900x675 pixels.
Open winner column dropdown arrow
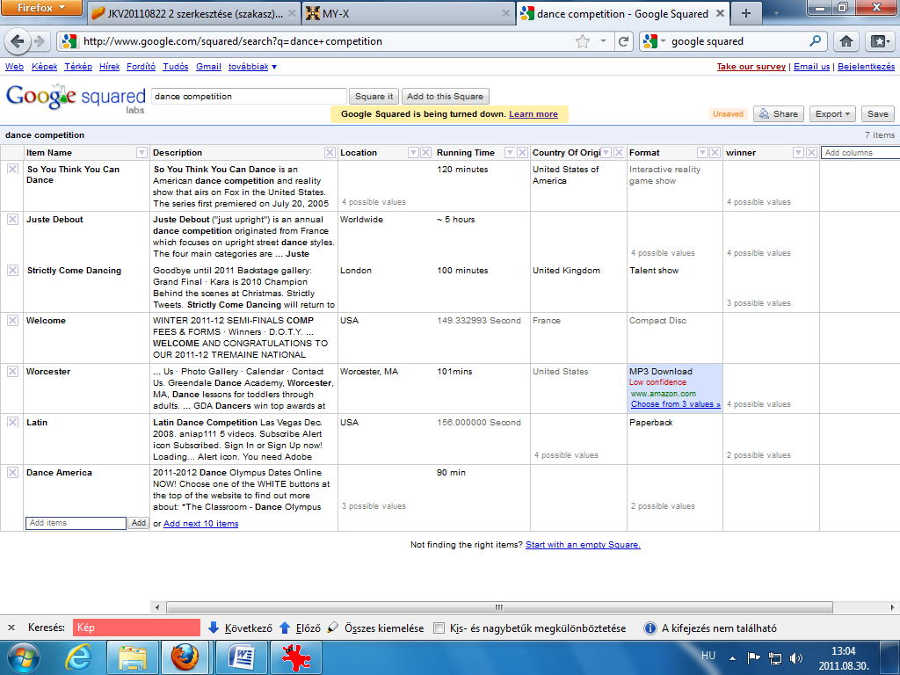pyautogui.click(x=798, y=152)
